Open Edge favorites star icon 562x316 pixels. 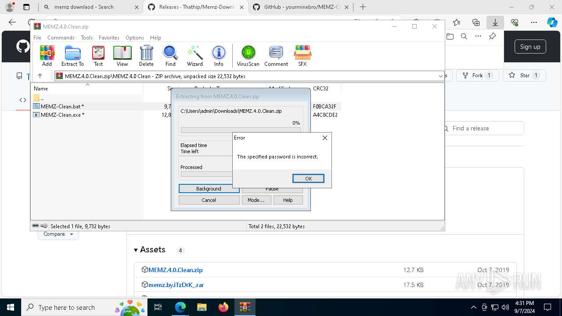[x=457, y=22]
